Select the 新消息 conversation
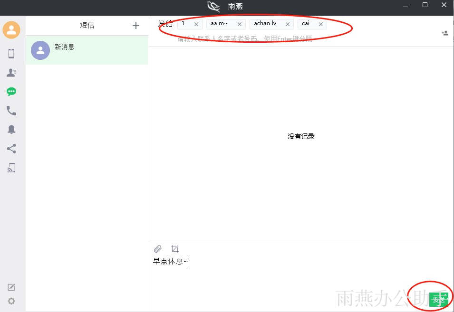454x312 pixels. 87,50
